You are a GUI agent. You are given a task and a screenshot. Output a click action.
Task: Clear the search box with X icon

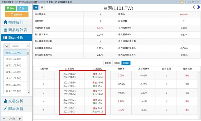[x=28, y=46]
